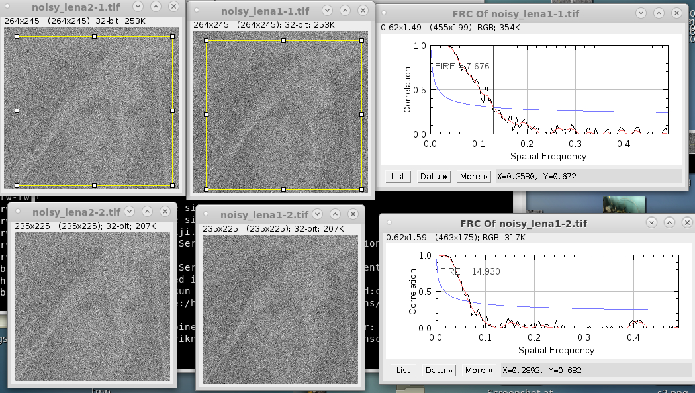Click top-left selection handle in noisy_lena2-1 image
The height and width of the screenshot is (393, 695).
pyautogui.click(x=17, y=37)
